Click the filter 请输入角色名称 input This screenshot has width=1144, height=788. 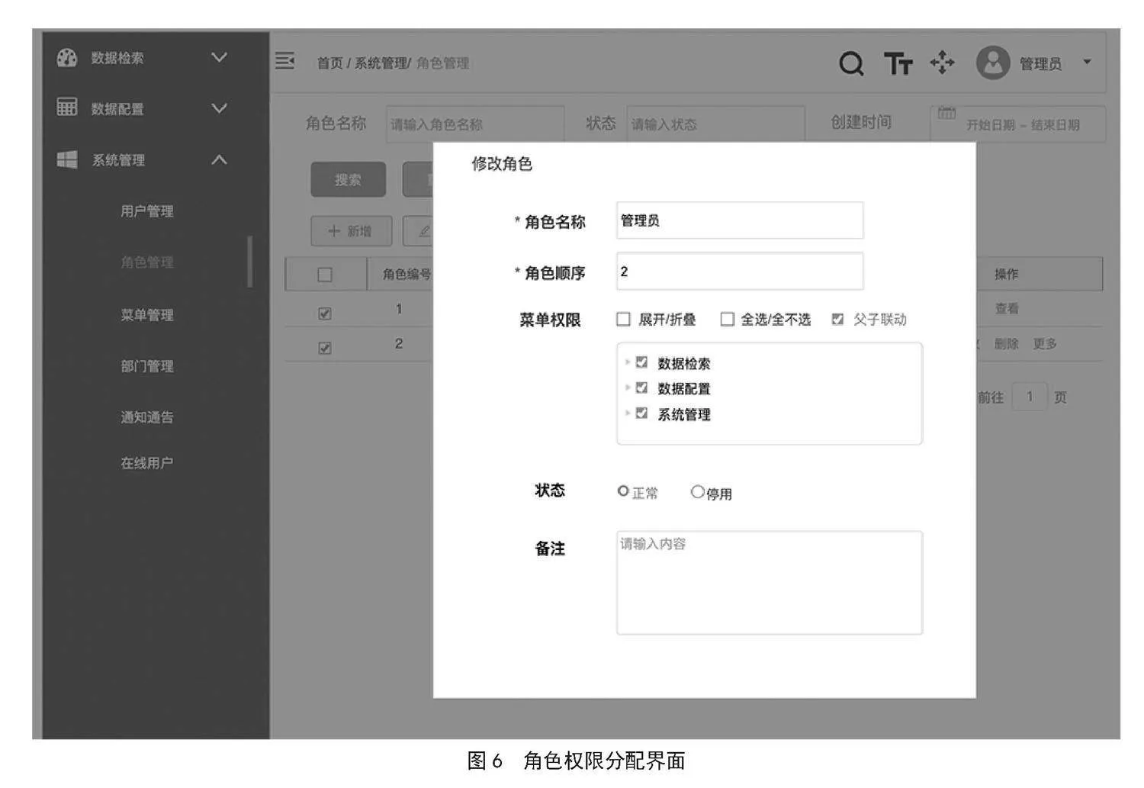click(x=475, y=124)
